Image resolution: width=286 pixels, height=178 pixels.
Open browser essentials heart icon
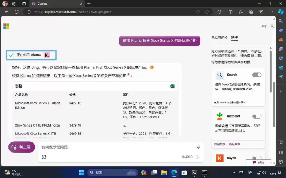[261, 12]
